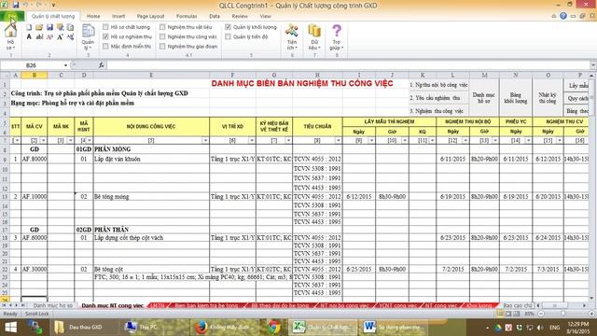Open Chrome from the taskbar
The height and width of the screenshot is (336, 597).
273,327
